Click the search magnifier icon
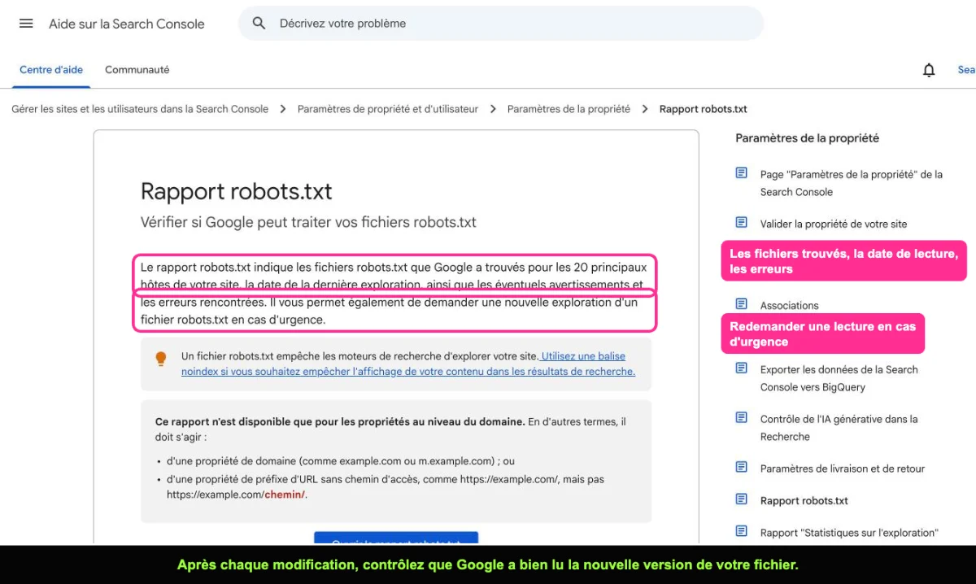 (x=259, y=24)
